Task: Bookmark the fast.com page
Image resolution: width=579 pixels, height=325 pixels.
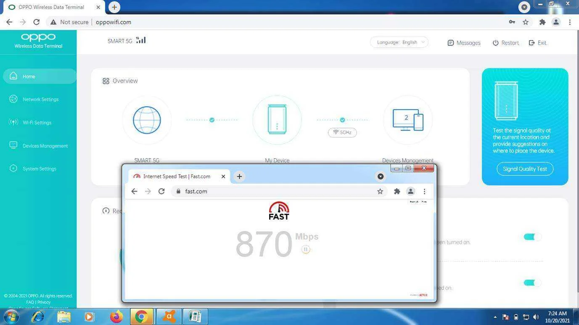Action: [380, 191]
